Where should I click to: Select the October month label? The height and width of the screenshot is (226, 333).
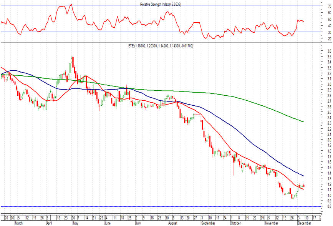click(235, 223)
